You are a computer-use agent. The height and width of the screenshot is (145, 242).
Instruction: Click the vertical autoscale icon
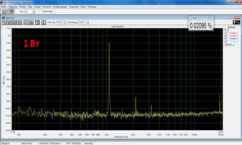click(x=44, y=22)
